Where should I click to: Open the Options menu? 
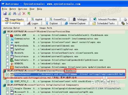click(x=23, y=9)
